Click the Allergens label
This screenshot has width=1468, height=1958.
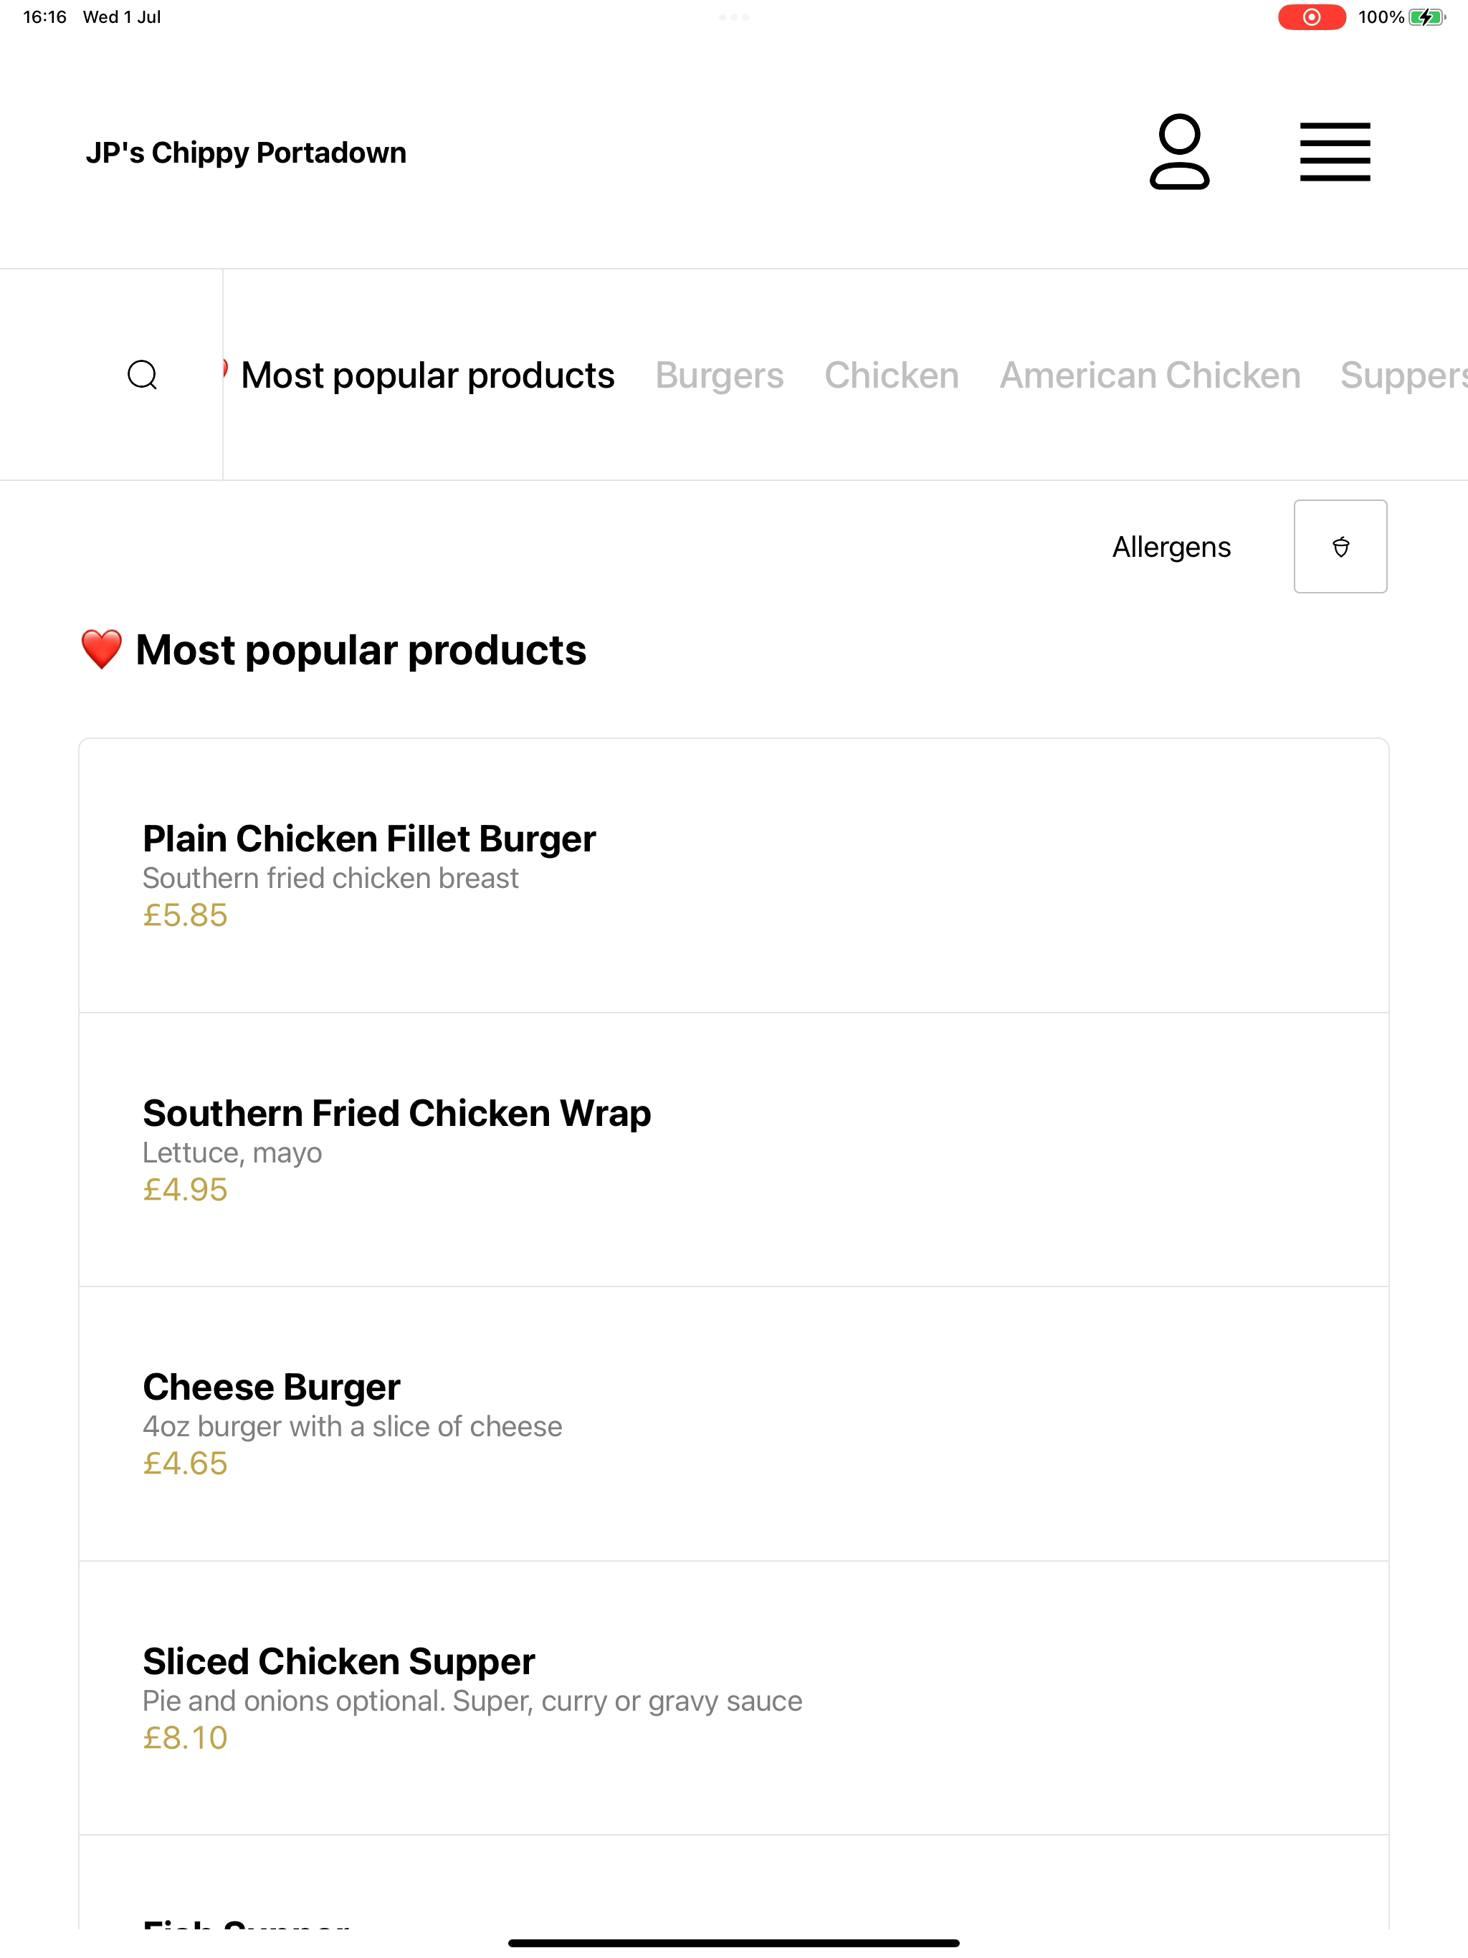click(x=1171, y=547)
